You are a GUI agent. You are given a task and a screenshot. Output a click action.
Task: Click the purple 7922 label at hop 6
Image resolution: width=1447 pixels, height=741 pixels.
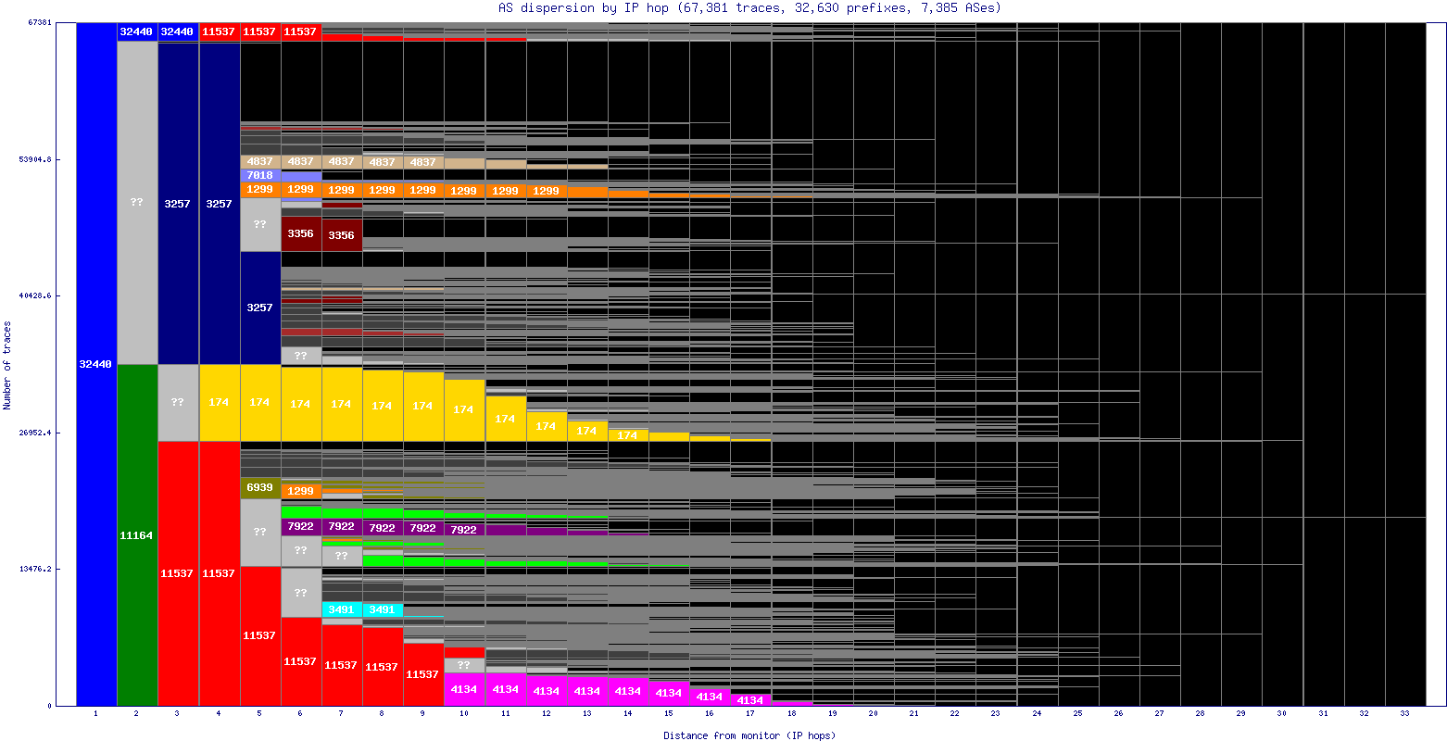coord(301,526)
